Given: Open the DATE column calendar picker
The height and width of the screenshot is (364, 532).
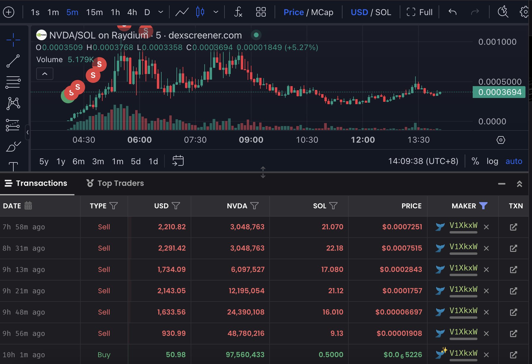Looking at the screenshot, I should [x=28, y=205].
